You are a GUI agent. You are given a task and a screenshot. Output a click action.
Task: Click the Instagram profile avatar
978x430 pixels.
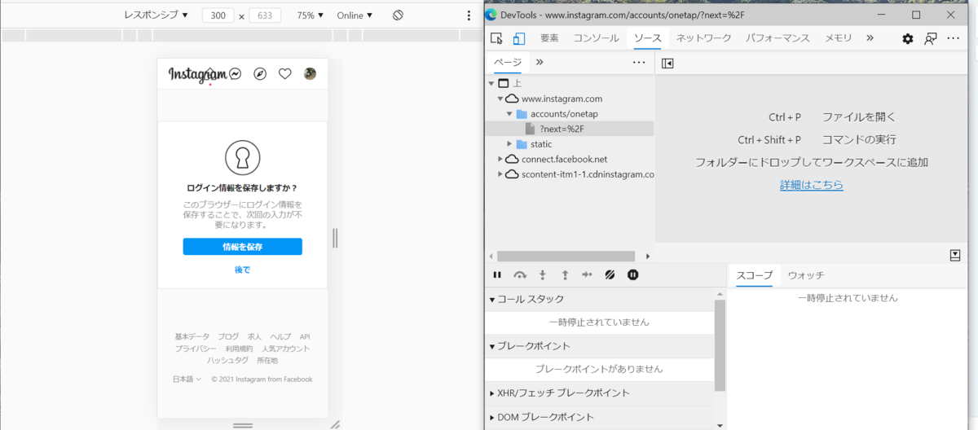point(310,73)
